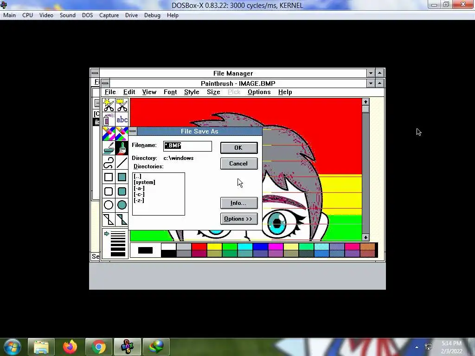Pick the Filled Rounded Box tool
Screen dimensions: 475x356
pos(122,191)
